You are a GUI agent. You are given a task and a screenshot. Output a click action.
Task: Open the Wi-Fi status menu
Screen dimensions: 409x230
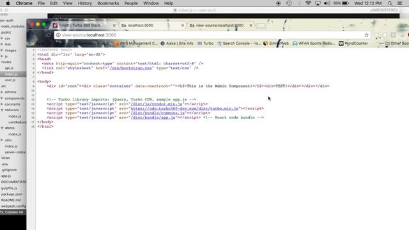tap(308, 3)
